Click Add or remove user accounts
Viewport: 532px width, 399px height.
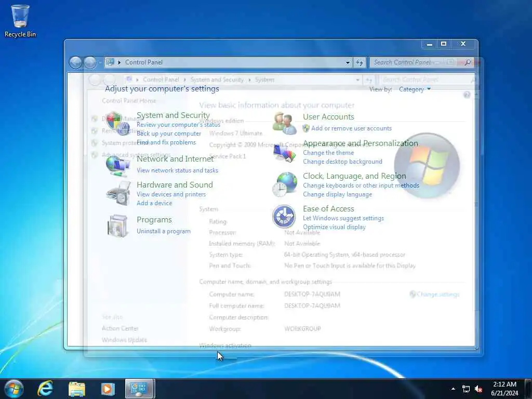click(351, 128)
